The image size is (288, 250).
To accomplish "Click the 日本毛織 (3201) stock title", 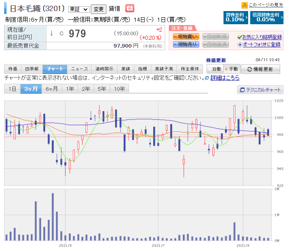I will [x=37, y=9].
